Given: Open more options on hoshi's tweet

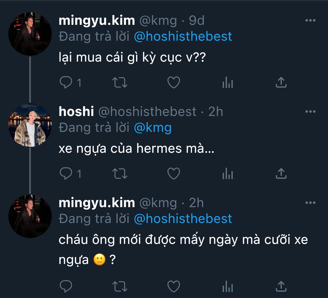Looking at the screenshot, I should (x=310, y=112).
